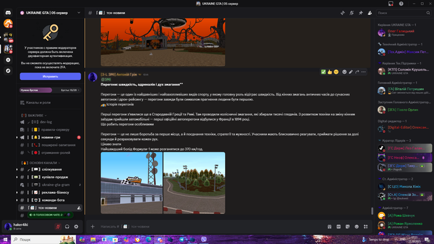Click the invite icon on тсн-новини channel
The width and height of the screenshot is (434, 244).
click(79, 208)
